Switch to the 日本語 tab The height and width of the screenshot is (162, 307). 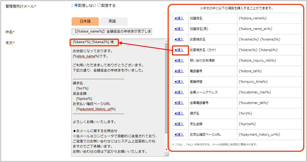85,21
